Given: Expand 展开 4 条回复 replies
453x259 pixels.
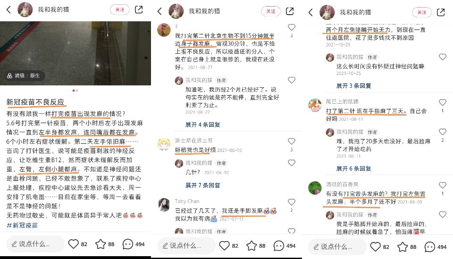Looking at the screenshot, I should click(x=202, y=125).
